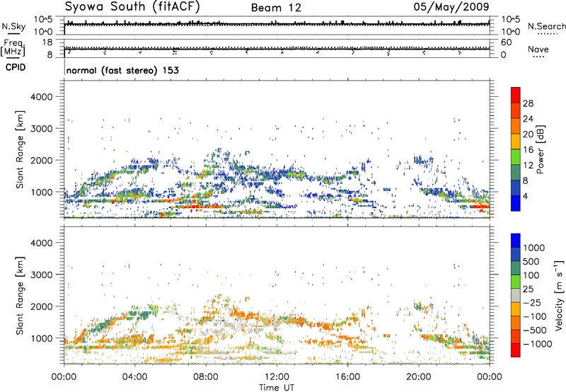Click 'normal (fast stereo) 153' text
The width and height of the screenshot is (566, 392).
(122, 70)
